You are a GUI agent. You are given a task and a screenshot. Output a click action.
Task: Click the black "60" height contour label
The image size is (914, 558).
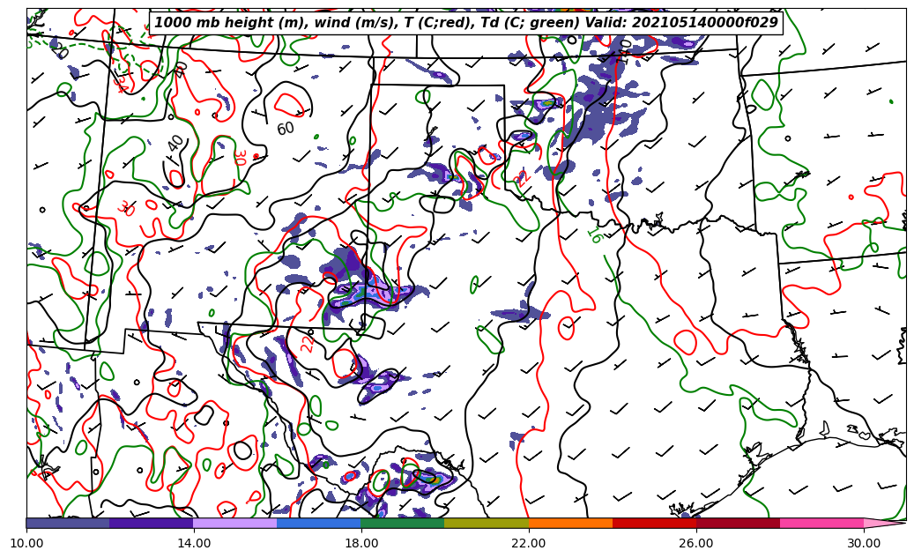pyautogui.click(x=286, y=129)
